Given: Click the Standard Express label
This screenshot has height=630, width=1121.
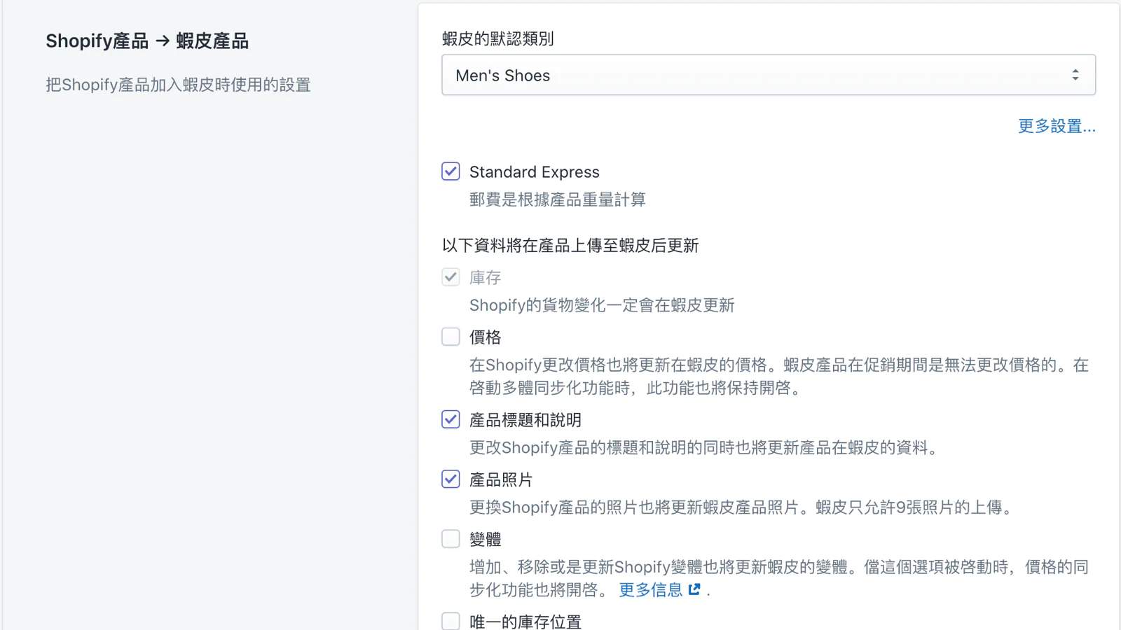Looking at the screenshot, I should [535, 172].
